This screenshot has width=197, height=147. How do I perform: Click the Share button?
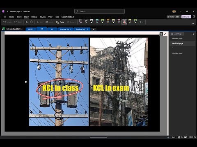point(186,17)
